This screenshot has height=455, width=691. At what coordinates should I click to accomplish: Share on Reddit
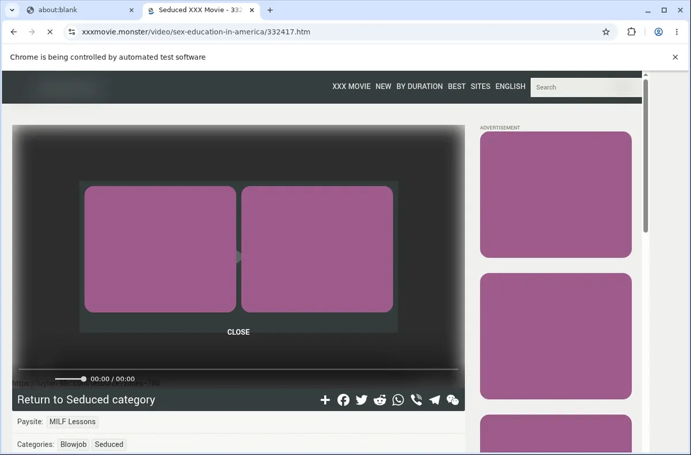point(379,400)
